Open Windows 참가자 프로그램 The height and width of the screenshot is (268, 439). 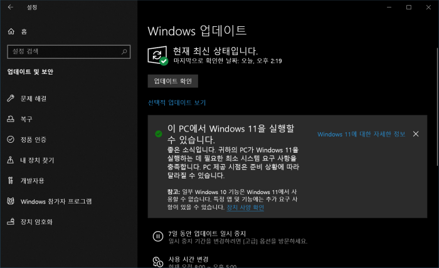click(56, 201)
